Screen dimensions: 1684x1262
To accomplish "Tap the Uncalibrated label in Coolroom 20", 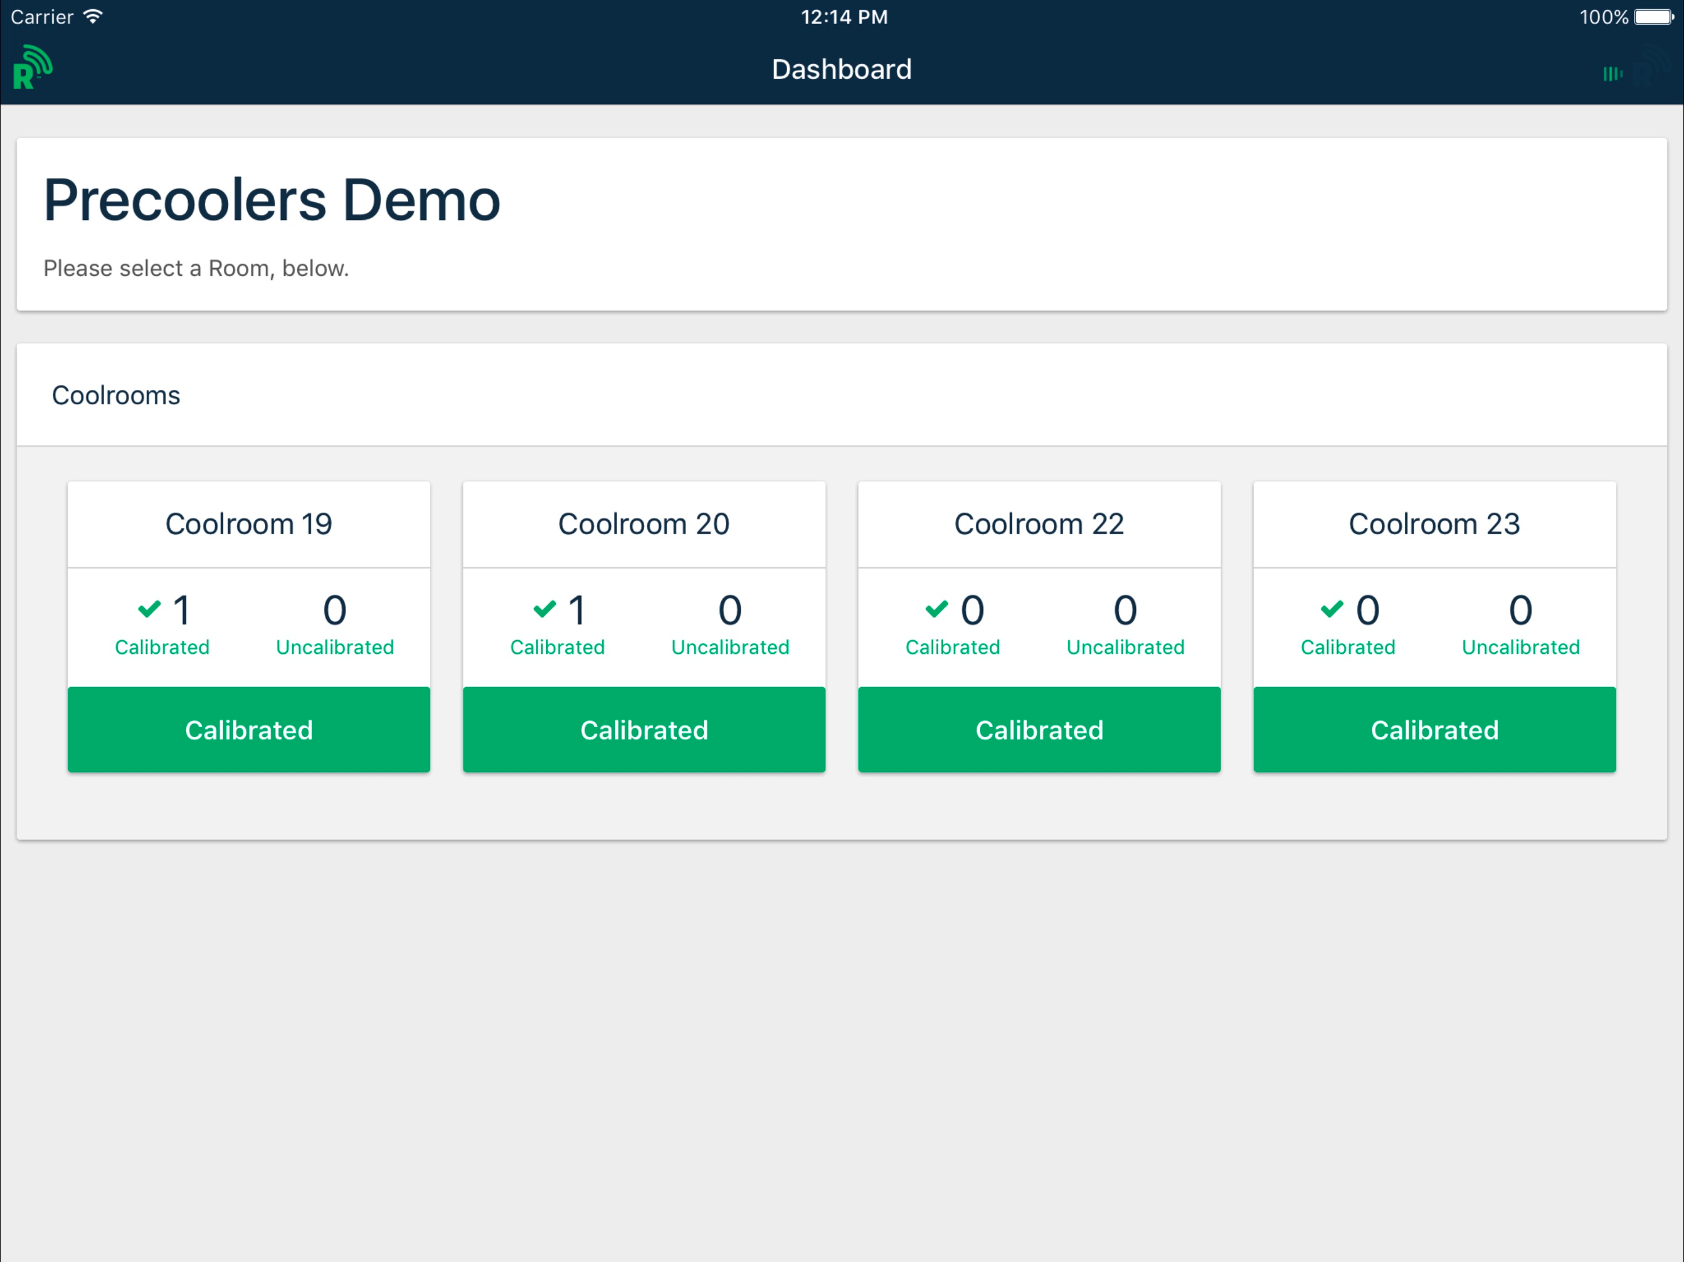I will 730,647.
